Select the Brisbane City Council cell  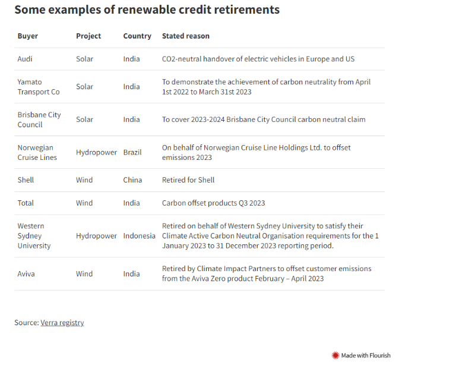pos(39,119)
